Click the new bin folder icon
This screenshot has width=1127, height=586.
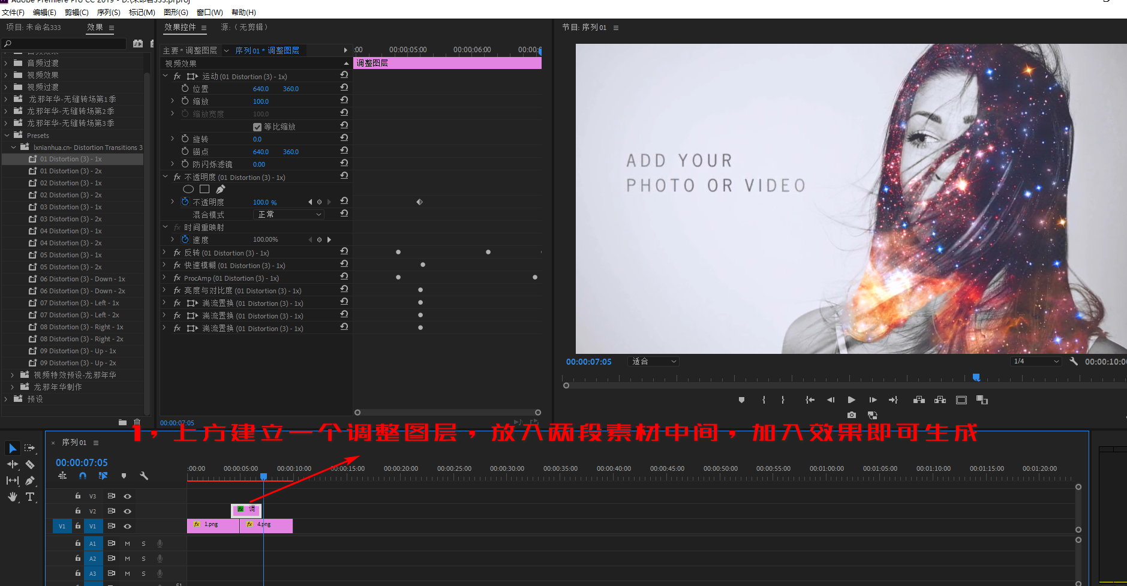pyautogui.click(x=122, y=422)
